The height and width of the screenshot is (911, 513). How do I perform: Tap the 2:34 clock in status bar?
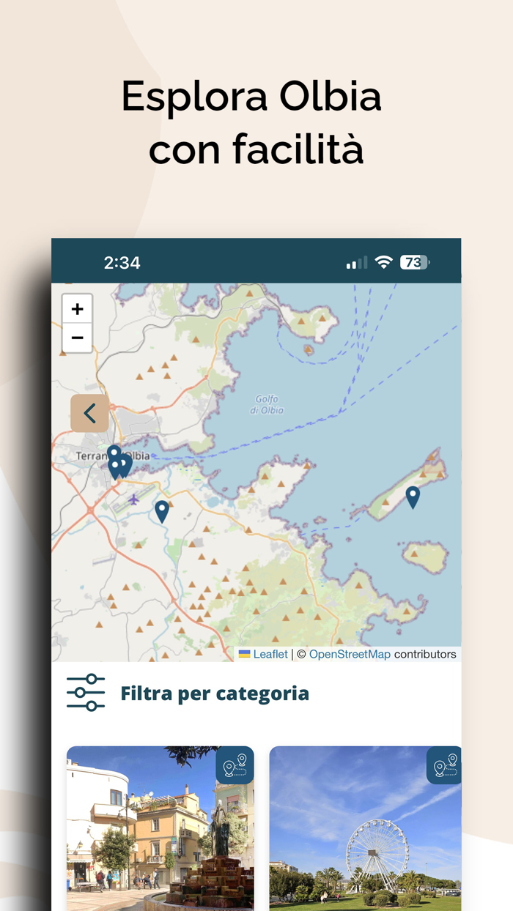pos(122,262)
